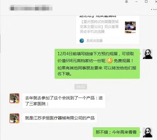Click the 15:22 timestamp label

coord(81,87)
